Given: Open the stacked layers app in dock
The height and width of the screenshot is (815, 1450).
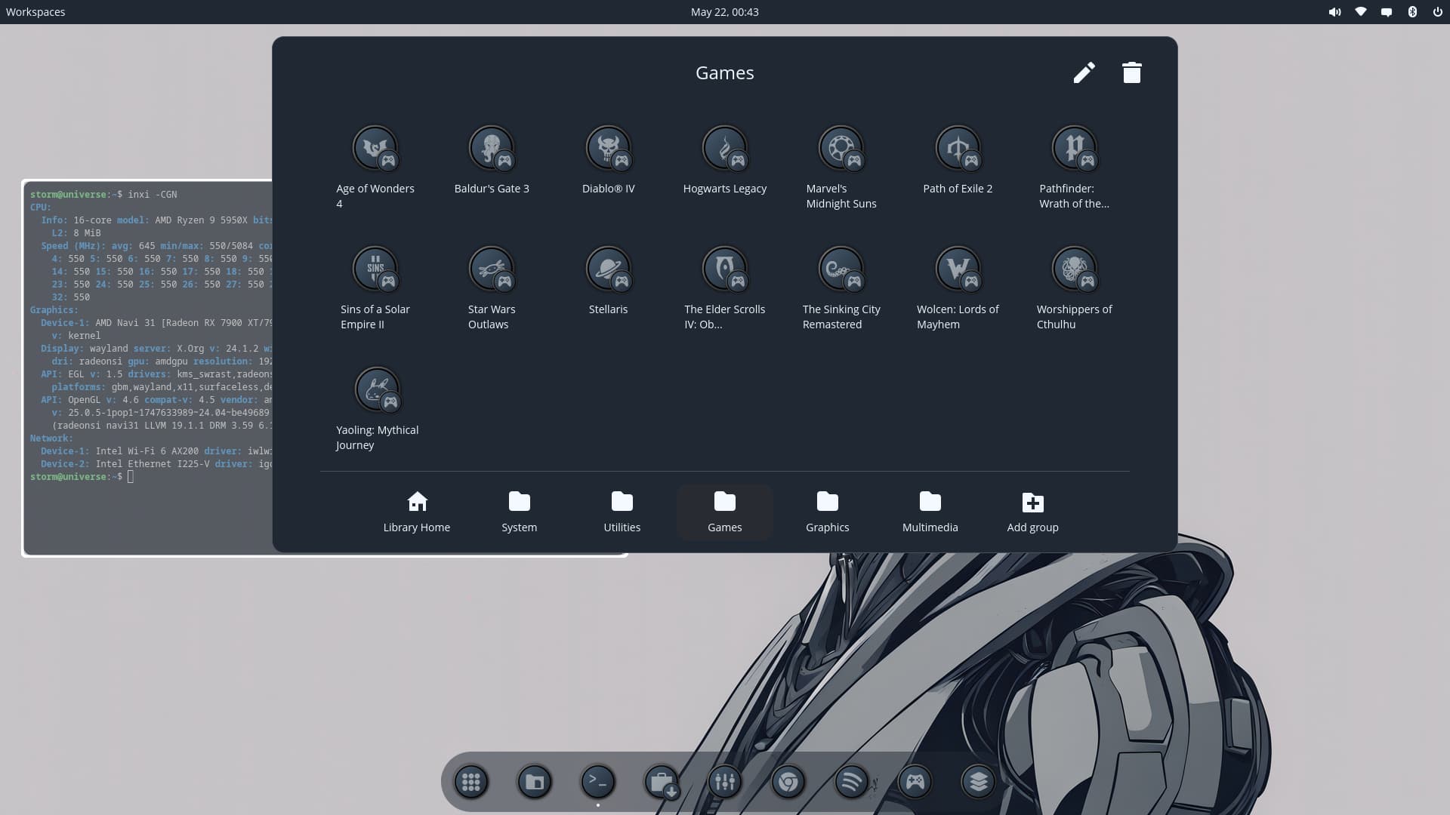Looking at the screenshot, I should tap(979, 782).
